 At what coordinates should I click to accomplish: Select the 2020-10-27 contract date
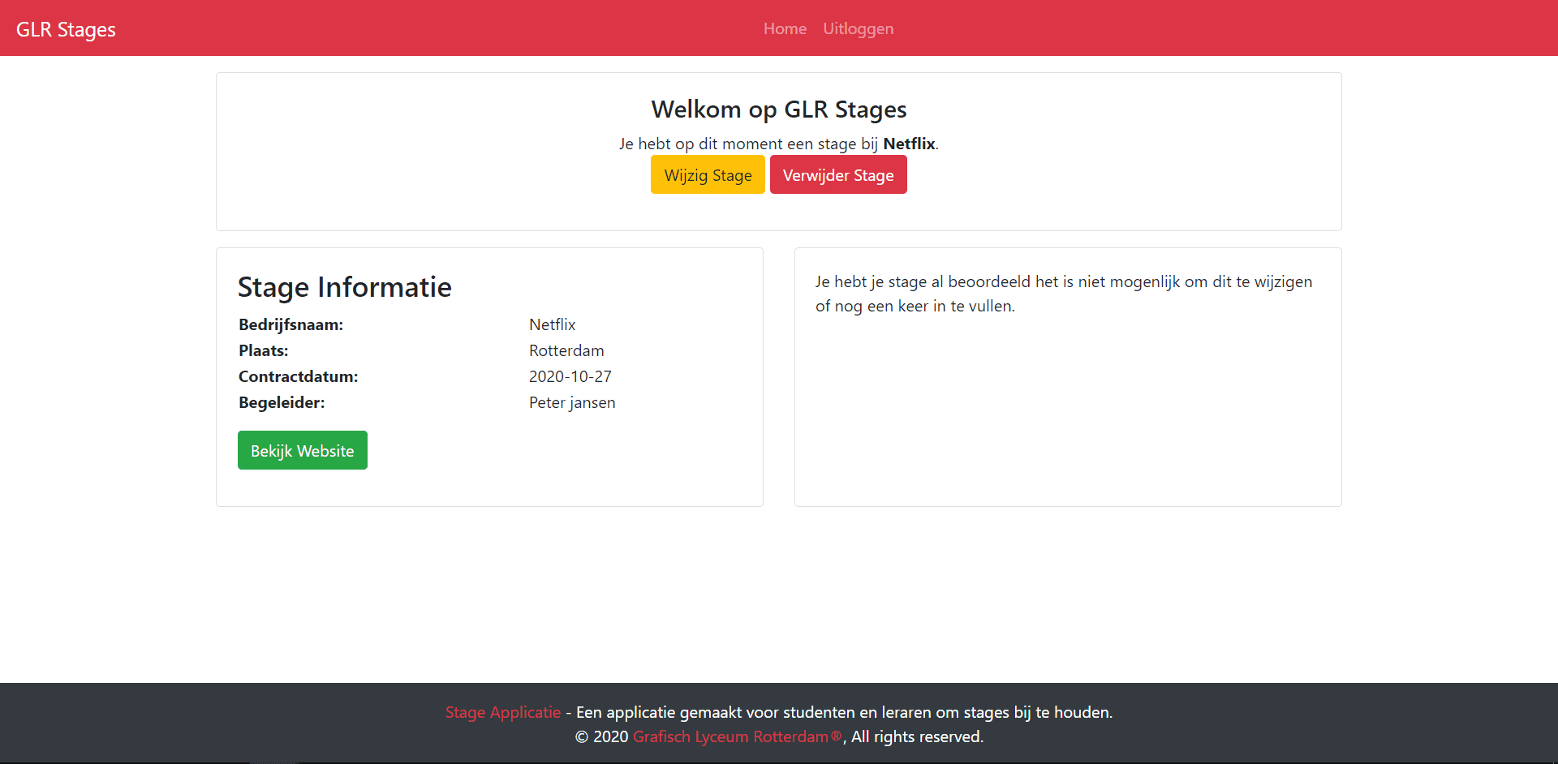[570, 376]
